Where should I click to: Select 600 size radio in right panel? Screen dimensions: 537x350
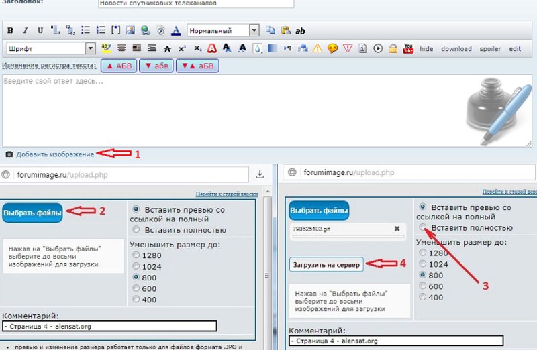(423, 286)
